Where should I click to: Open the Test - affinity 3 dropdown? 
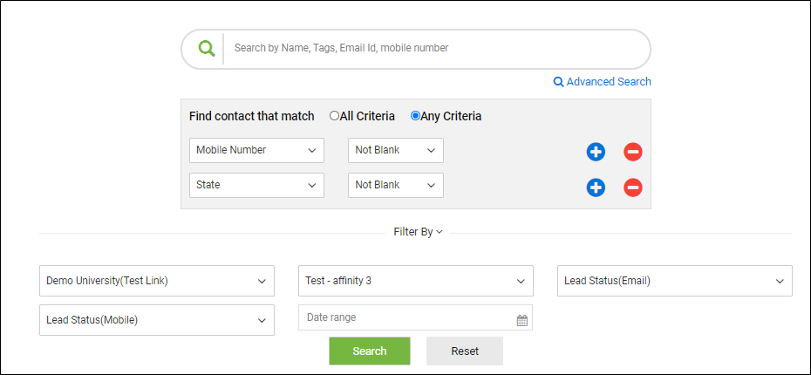point(416,281)
